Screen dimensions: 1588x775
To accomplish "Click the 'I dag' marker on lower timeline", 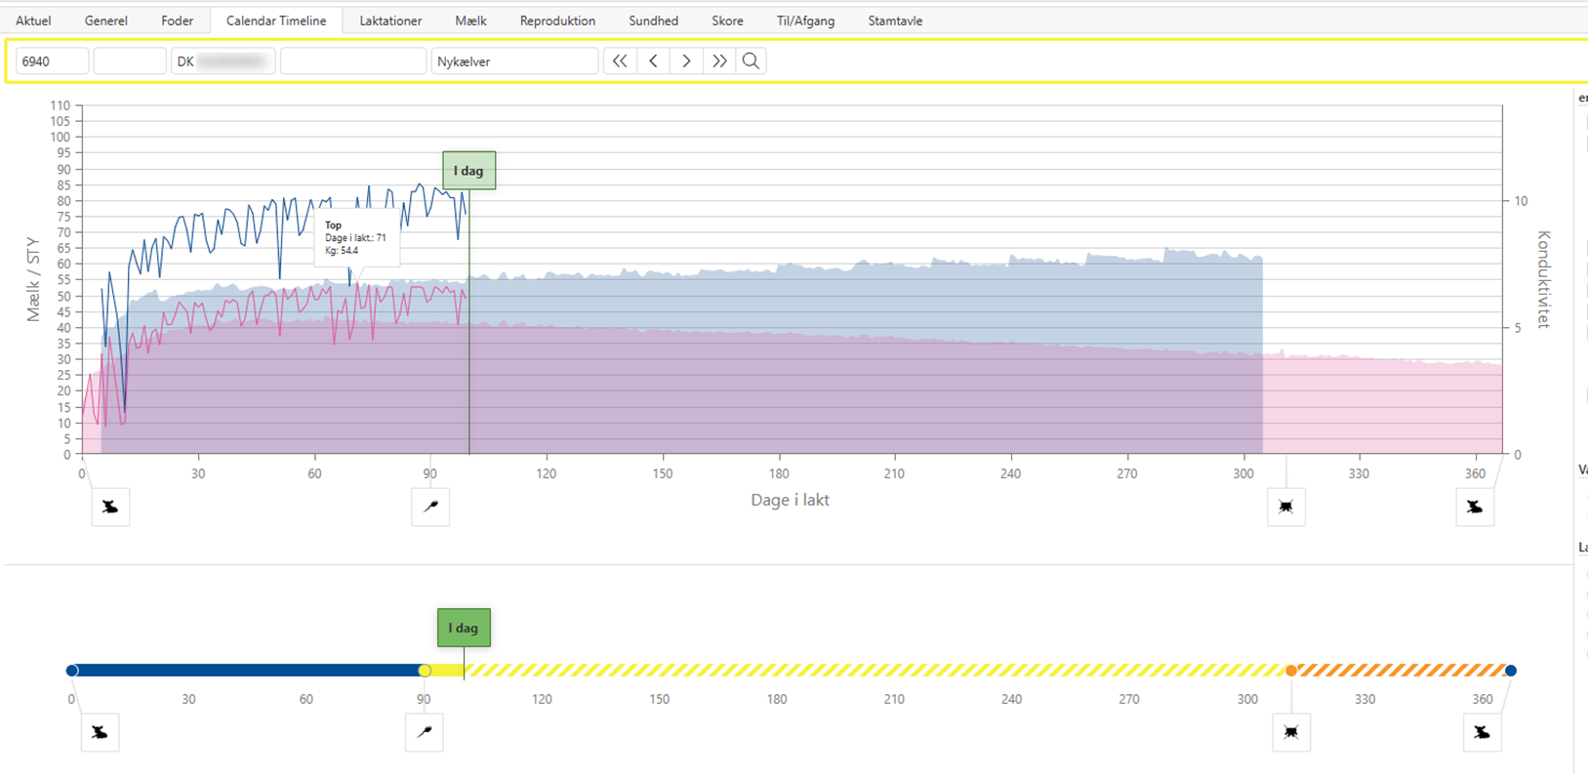I will [464, 628].
